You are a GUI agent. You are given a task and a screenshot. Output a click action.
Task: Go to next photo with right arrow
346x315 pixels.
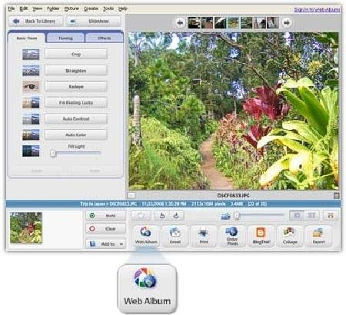[x=287, y=23]
